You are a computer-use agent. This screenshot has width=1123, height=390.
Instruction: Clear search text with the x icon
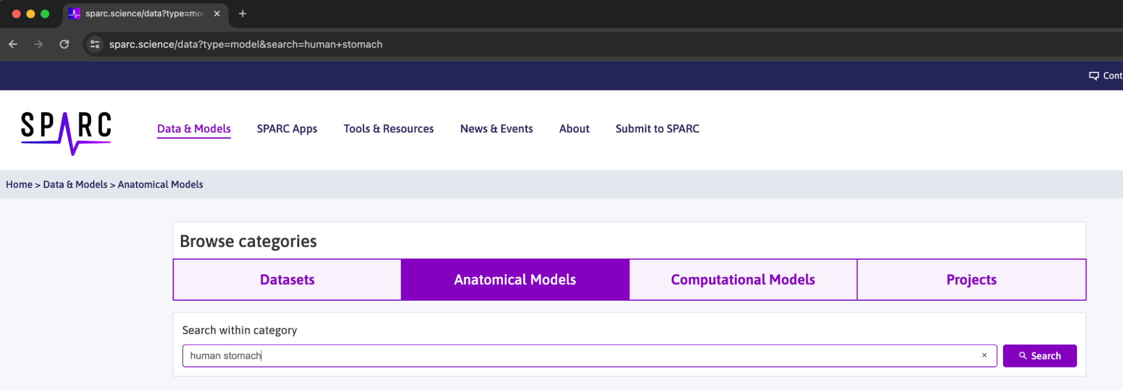pyautogui.click(x=984, y=355)
